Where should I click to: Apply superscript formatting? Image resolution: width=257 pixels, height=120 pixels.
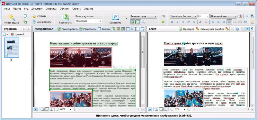point(189,22)
